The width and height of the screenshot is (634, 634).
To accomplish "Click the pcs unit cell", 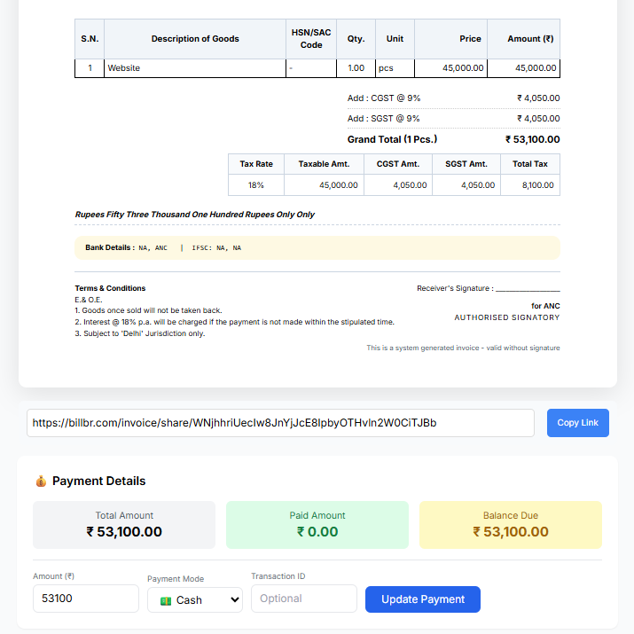I will (395, 68).
